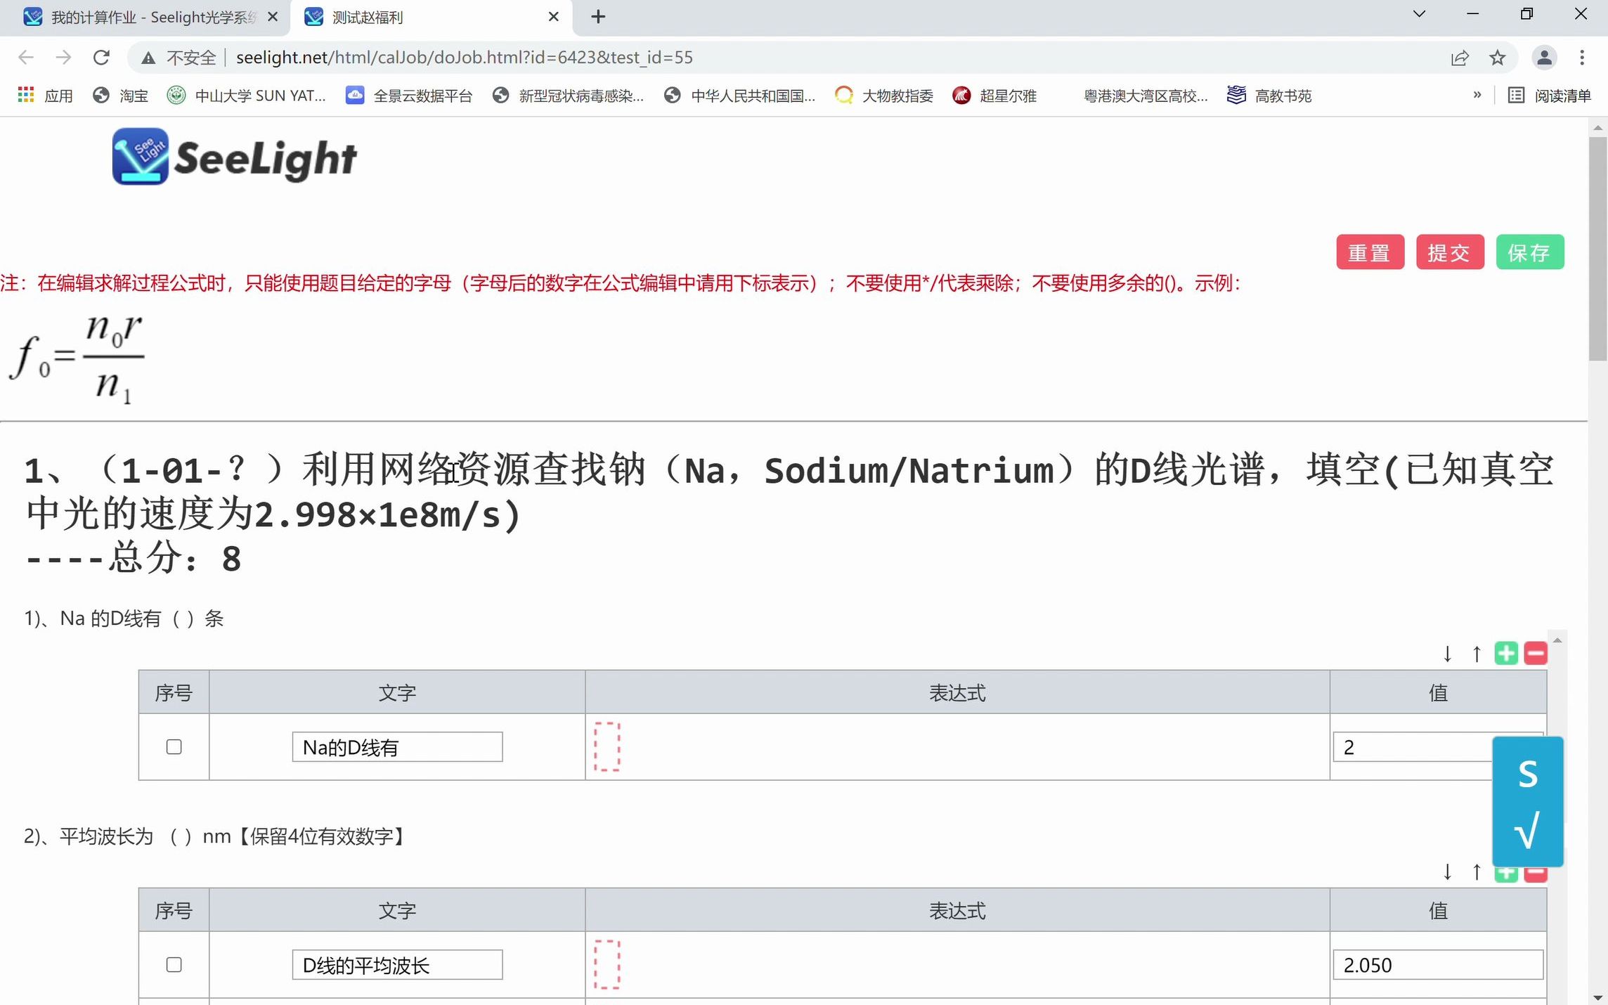
Task: Move row down in question 2 table
Action: (1447, 872)
